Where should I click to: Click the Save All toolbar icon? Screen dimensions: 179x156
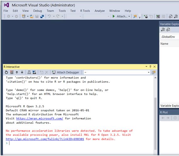(x=42, y=16)
